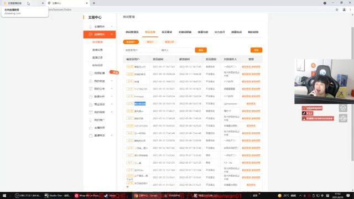Click 解除禁言 in the 2021-05-14 10:01:18 row
The height and width of the screenshot is (199, 354).
[251, 103]
